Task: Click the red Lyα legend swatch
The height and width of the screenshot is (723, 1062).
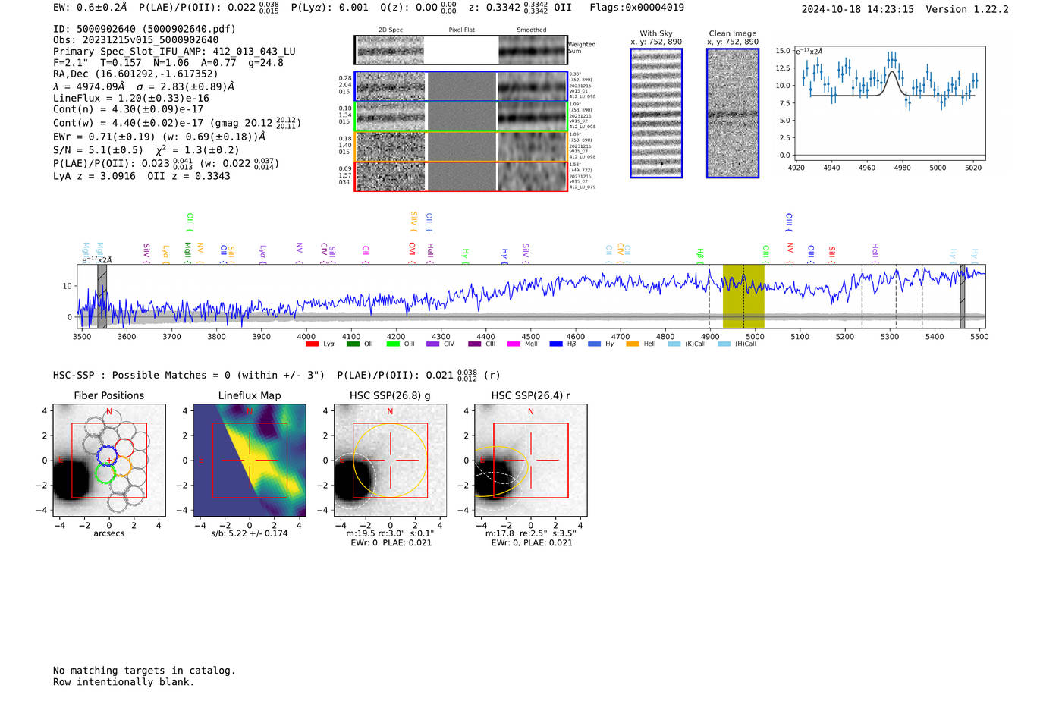Action: pyautogui.click(x=312, y=344)
